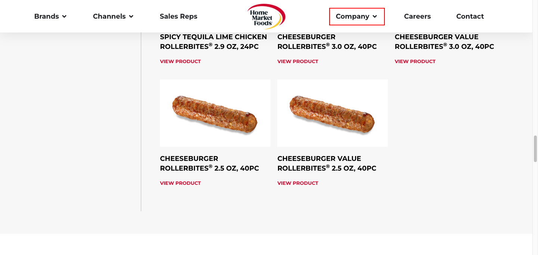Click the Cheeseburger Rollerbites 2.5 oz image
Image resolution: width=538 pixels, height=255 pixels.
[215, 113]
